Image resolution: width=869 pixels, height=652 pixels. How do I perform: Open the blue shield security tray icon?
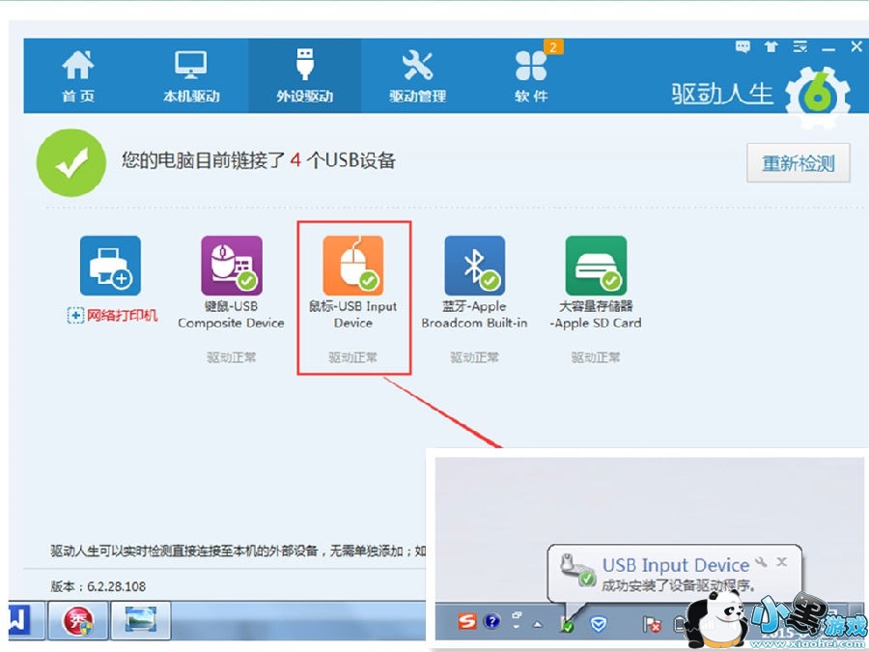pos(598,624)
